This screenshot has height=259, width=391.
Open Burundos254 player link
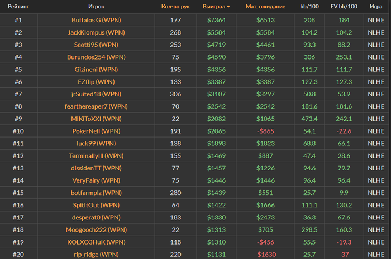point(96,57)
